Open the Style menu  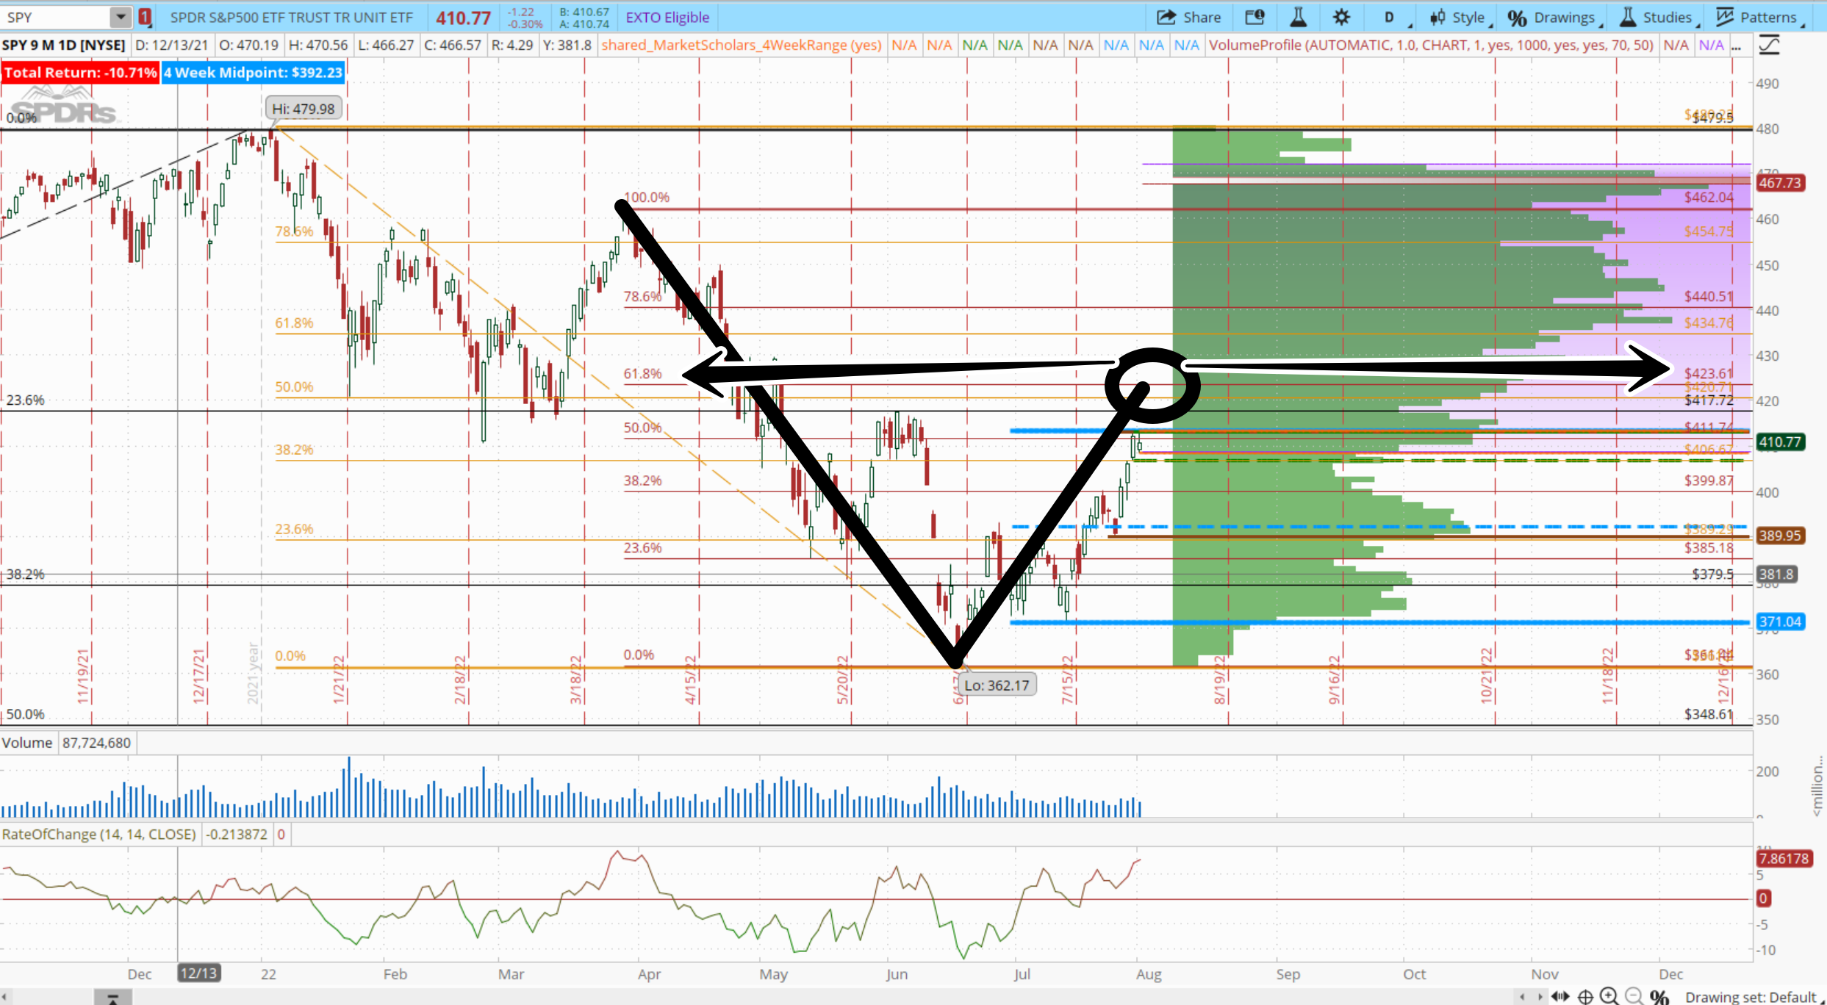1459,17
